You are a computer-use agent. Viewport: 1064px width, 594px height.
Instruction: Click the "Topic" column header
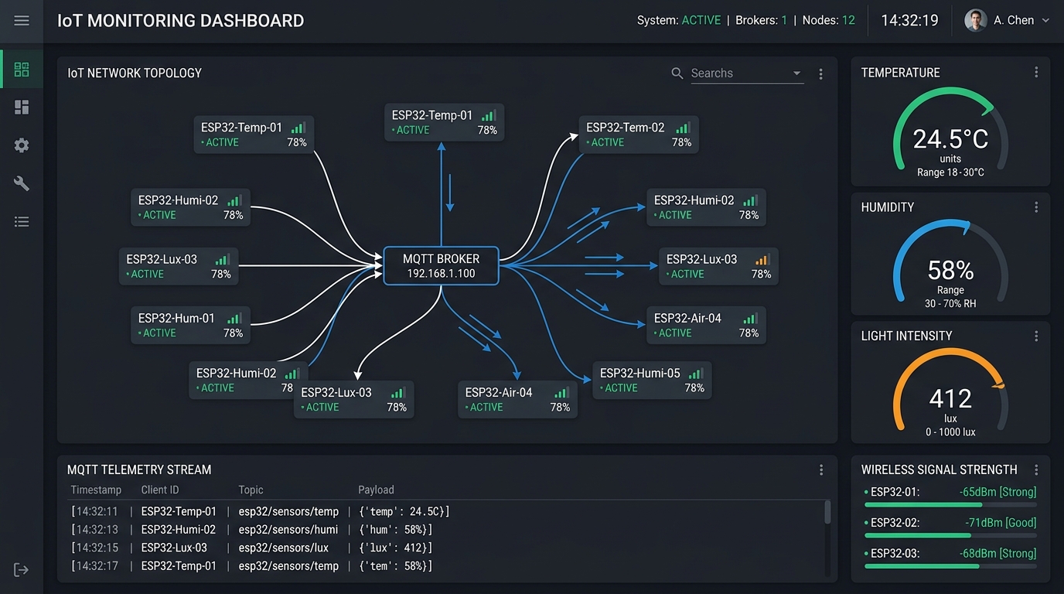tap(251, 490)
